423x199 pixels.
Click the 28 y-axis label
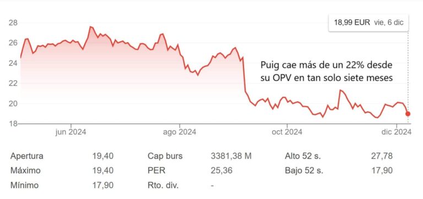pyautogui.click(x=14, y=23)
